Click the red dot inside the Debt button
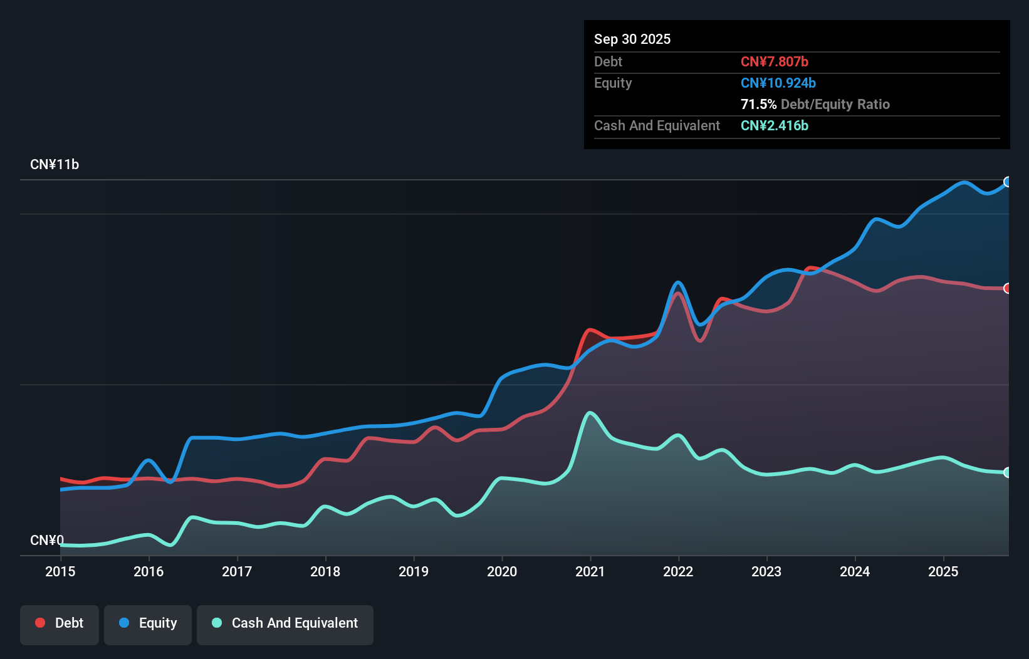1029x659 pixels. coord(40,623)
